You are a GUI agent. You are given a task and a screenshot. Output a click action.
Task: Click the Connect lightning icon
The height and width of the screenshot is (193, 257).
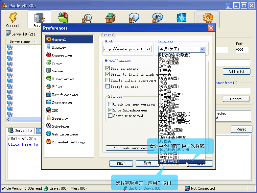coord(13,18)
